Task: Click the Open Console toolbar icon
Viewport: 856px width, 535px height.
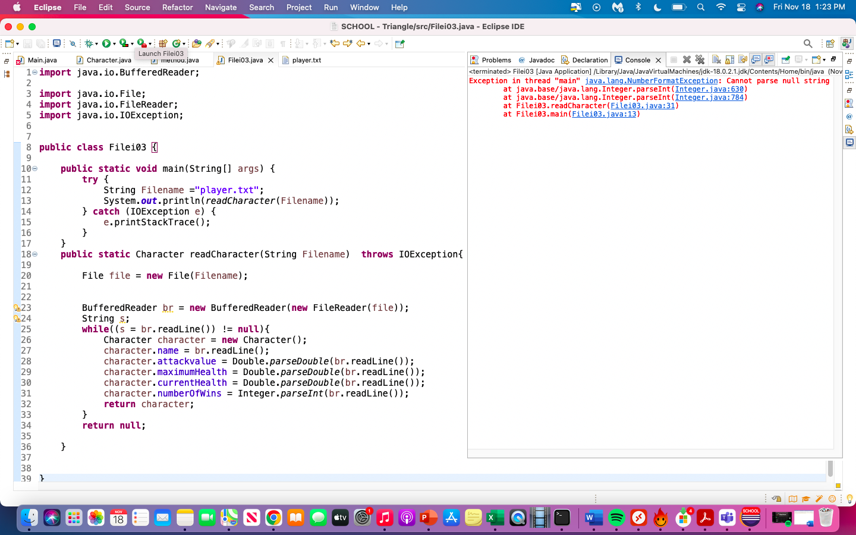Action: (x=817, y=59)
